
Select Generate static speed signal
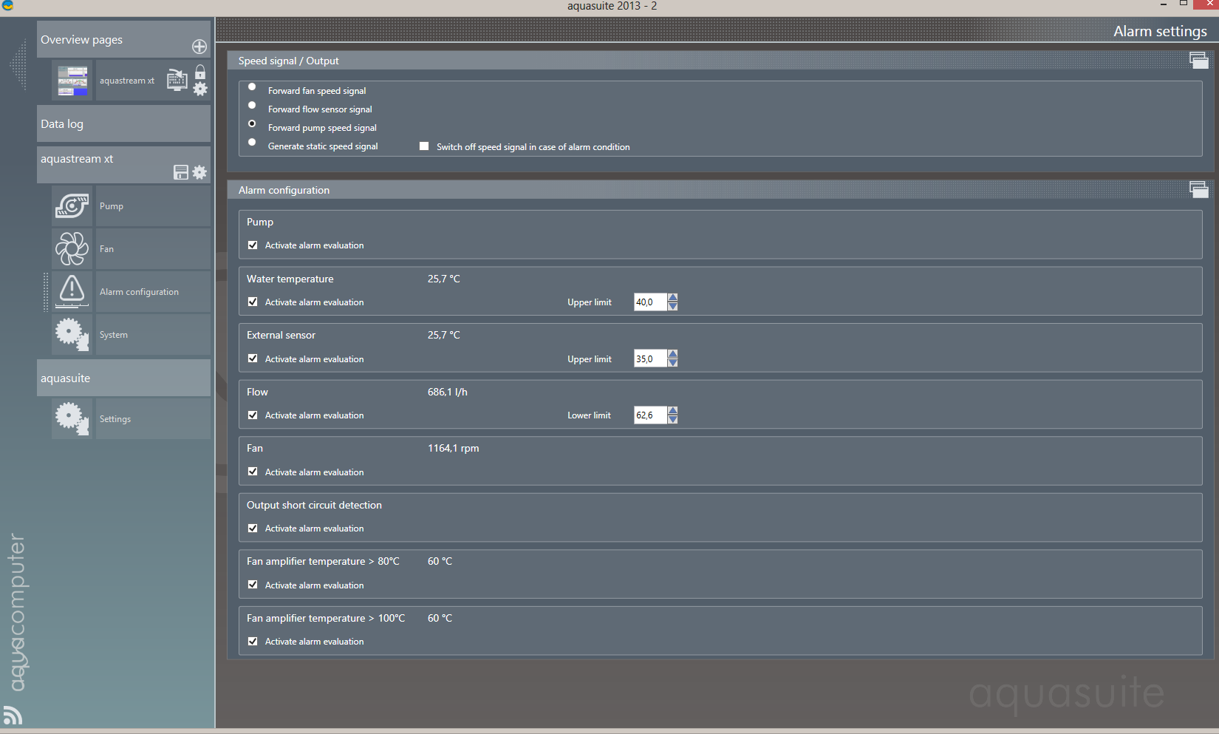(252, 143)
